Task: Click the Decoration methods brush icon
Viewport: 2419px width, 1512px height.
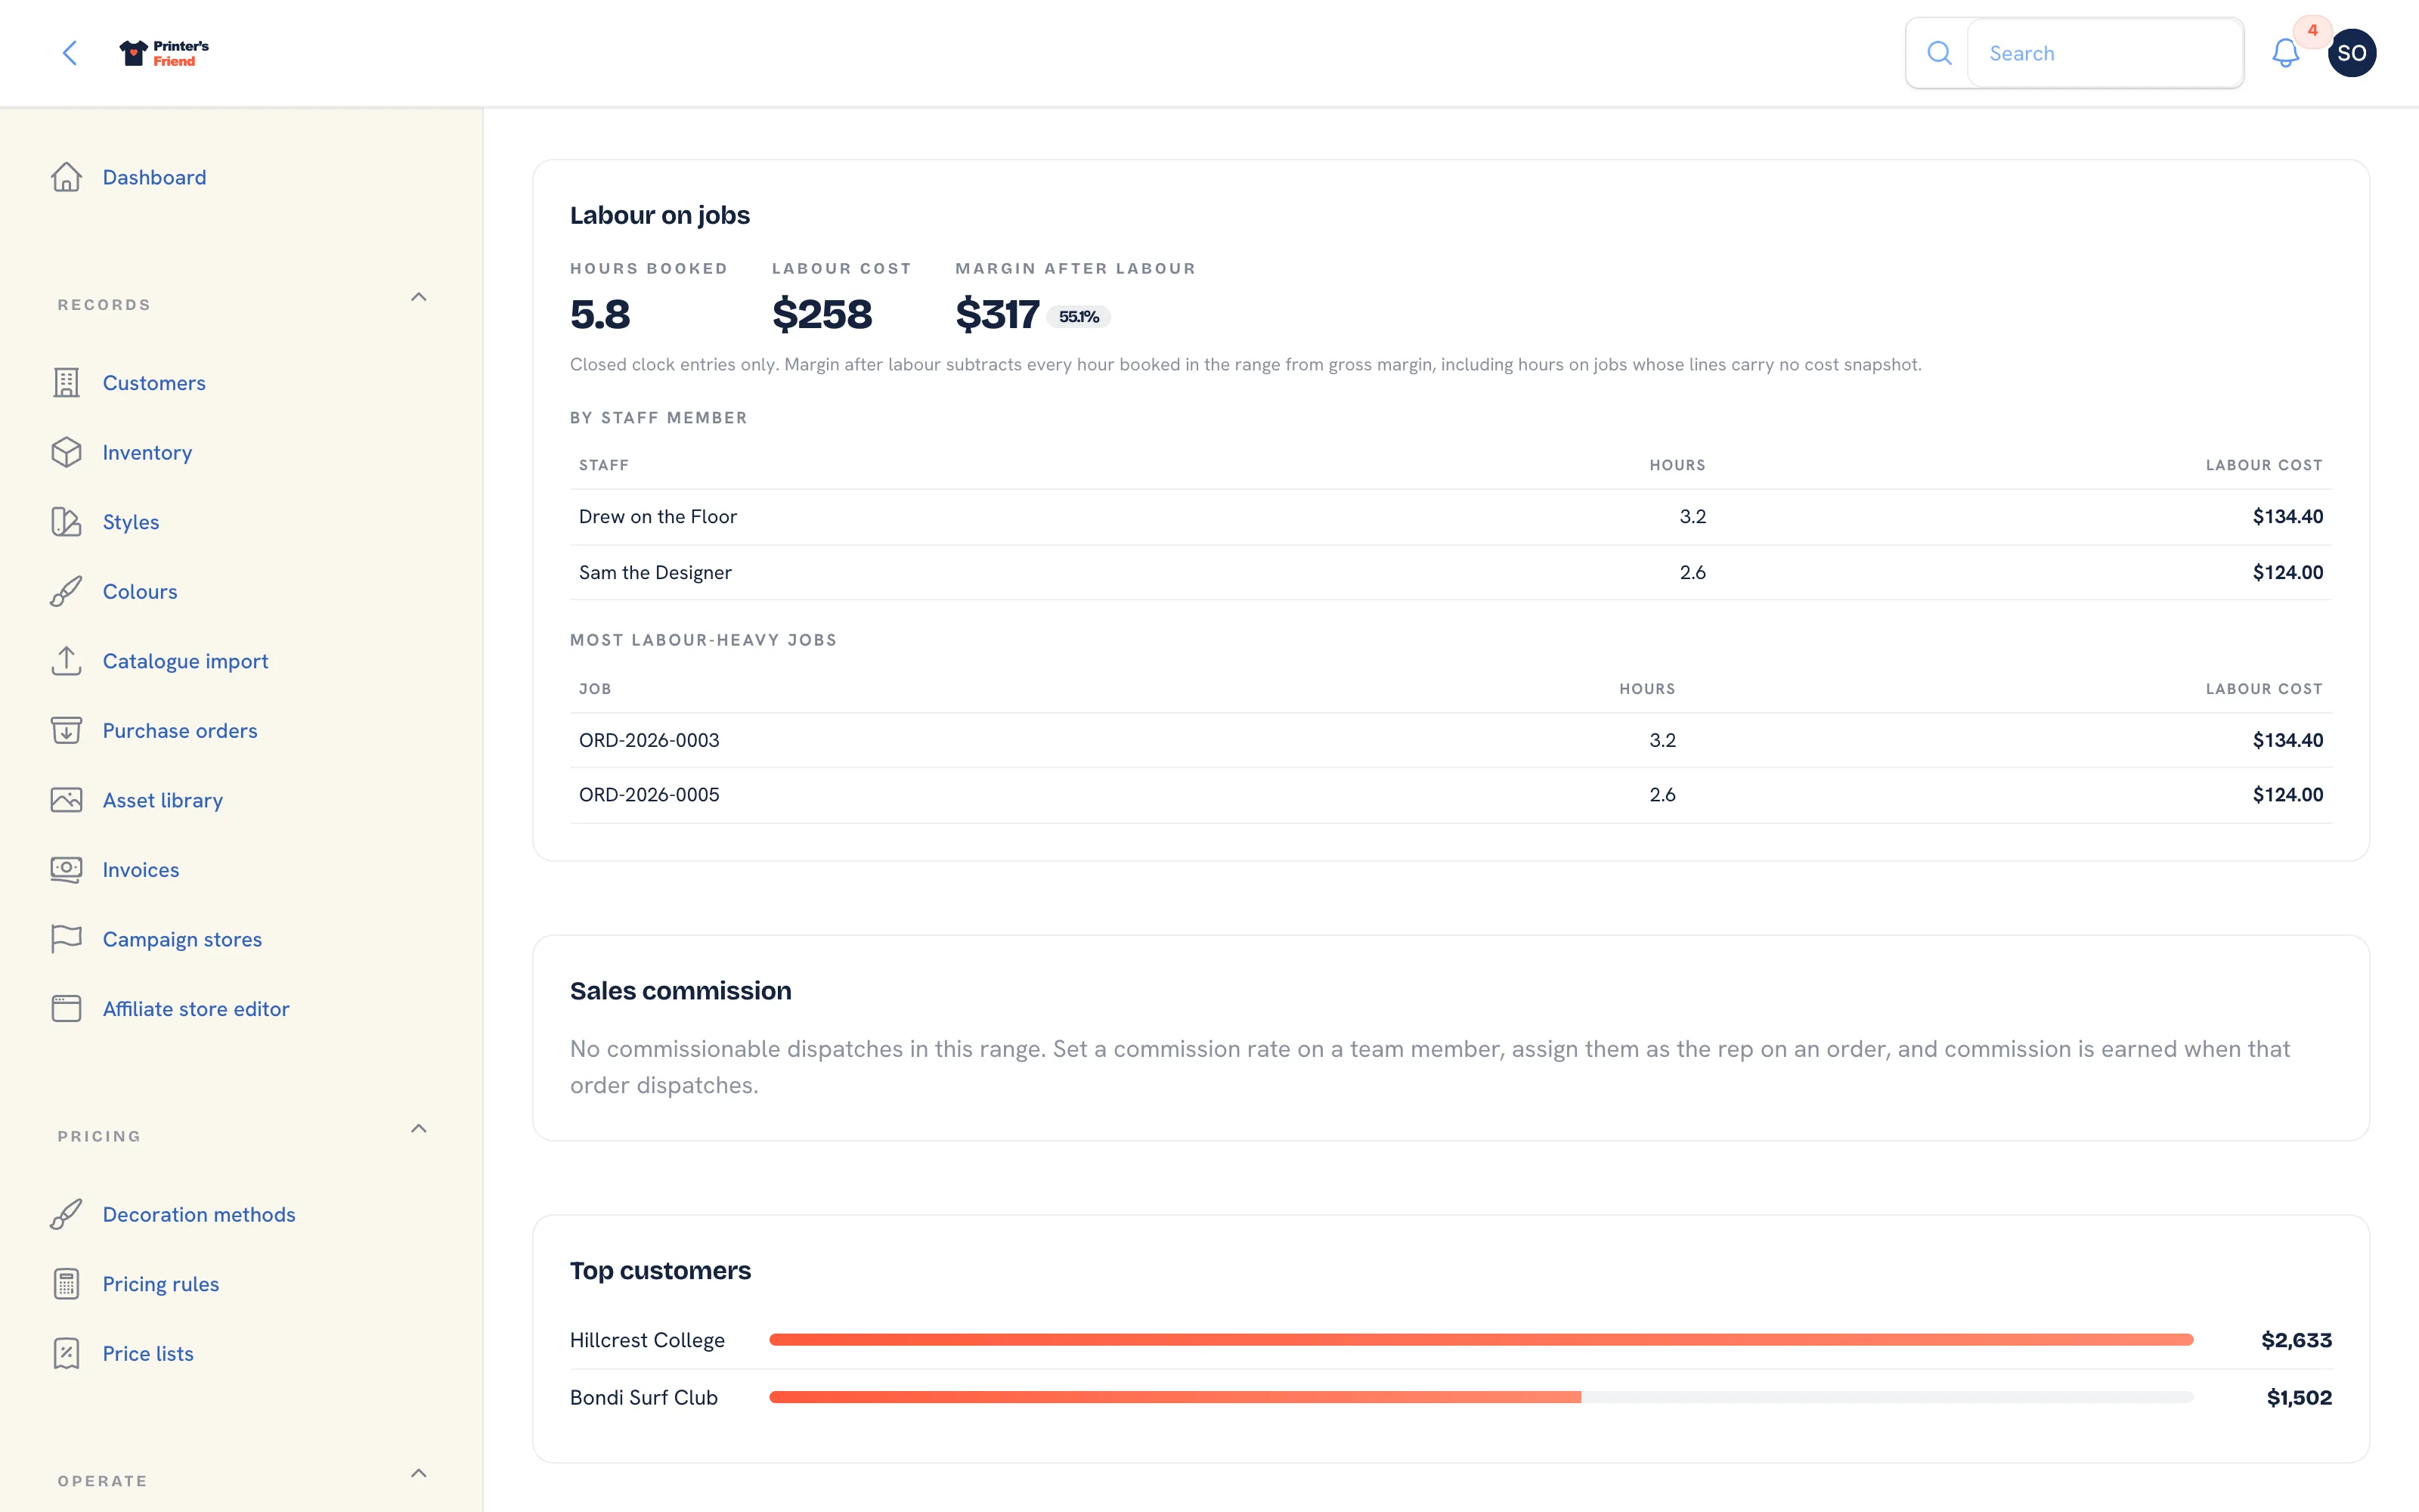Action: tap(66, 1214)
